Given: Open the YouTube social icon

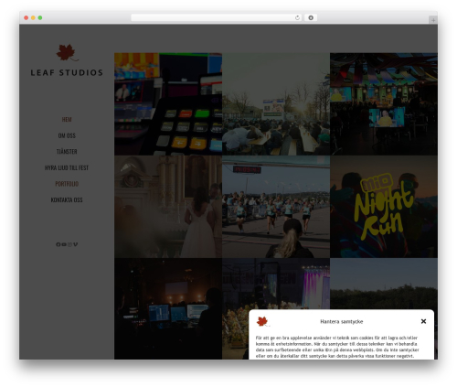Looking at the screenshot, I should 64,244.
